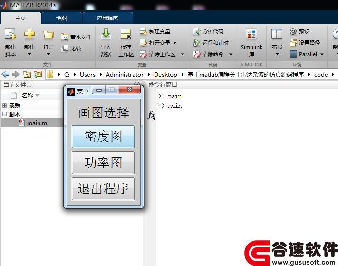Click Open Variable (打开变量) button

155,43
